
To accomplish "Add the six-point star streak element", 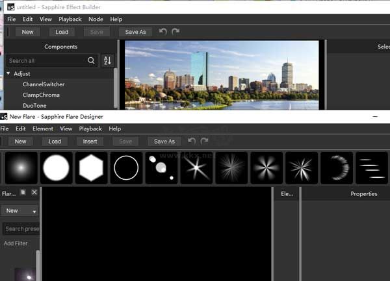I will [x=197, y=168].
